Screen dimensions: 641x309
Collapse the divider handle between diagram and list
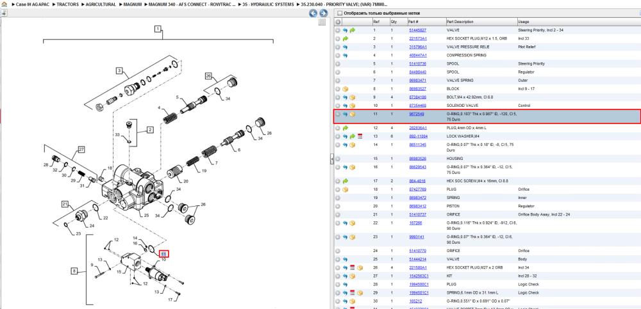(x=332, y=159)
